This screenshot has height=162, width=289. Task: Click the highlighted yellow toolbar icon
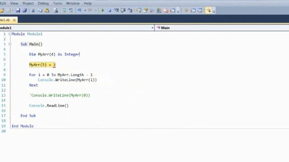208,10
